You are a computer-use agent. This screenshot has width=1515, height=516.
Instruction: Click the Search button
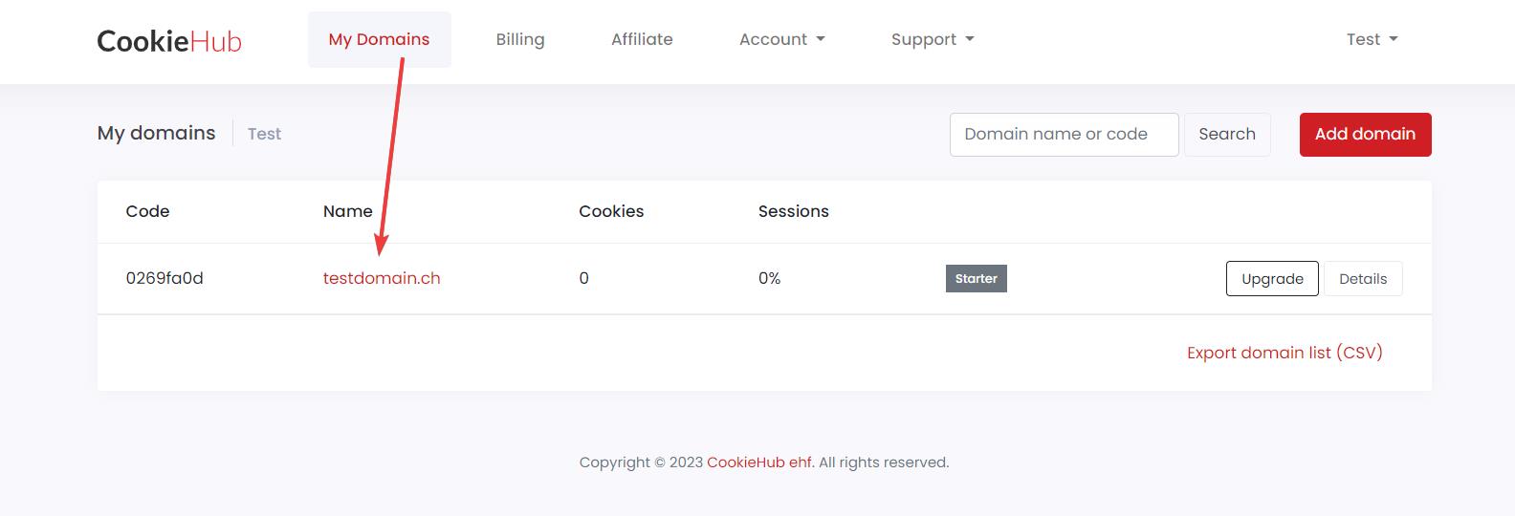pos(1227,134)
